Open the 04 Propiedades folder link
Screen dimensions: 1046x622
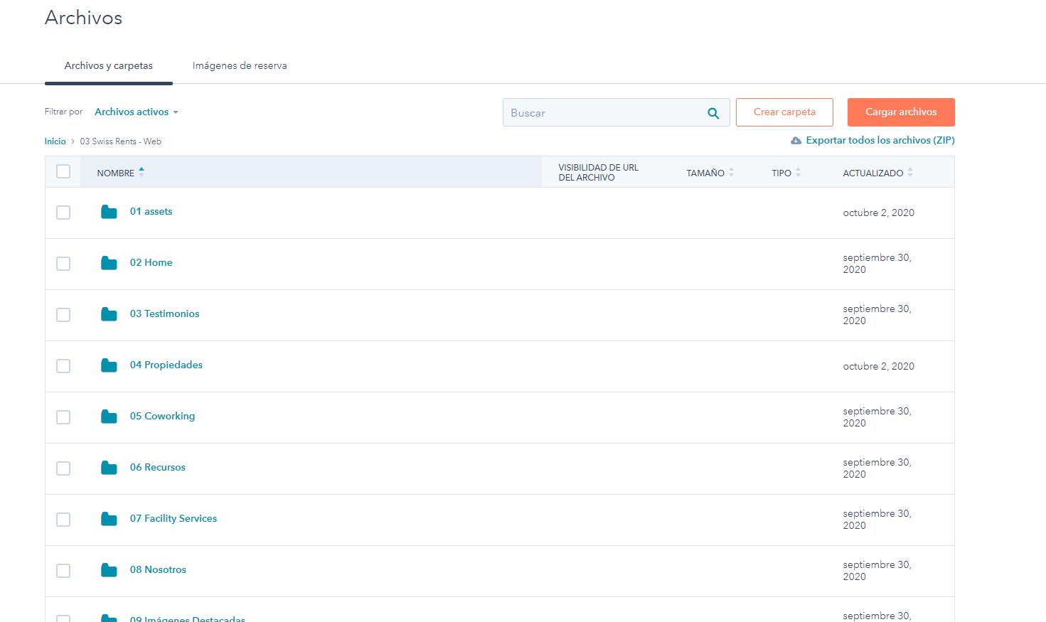pos(166,365)
